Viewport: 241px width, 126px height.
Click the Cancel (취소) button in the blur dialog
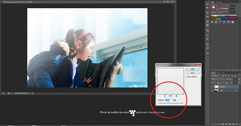tap(192, 73)
